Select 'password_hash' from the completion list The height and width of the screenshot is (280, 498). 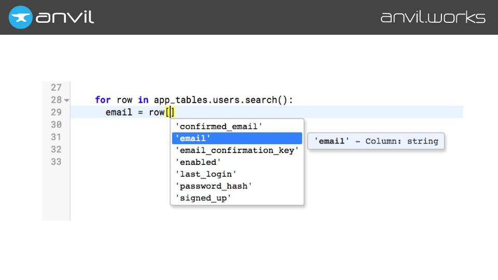[x=214, y=186]
